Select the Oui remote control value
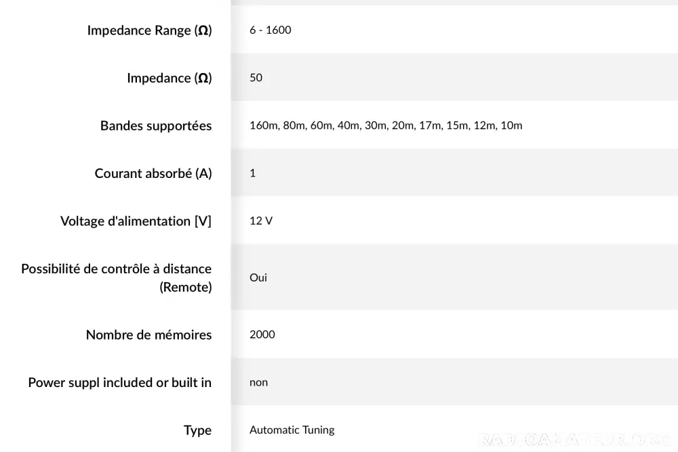Image resolution: width=678 pixels, height=452 pixels. pos(258,277)
